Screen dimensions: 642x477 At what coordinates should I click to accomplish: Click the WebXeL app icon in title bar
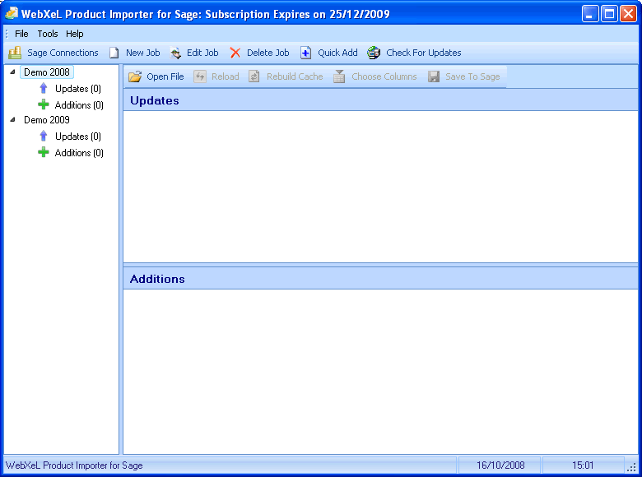pyautogui.click(x=12, y=13)
